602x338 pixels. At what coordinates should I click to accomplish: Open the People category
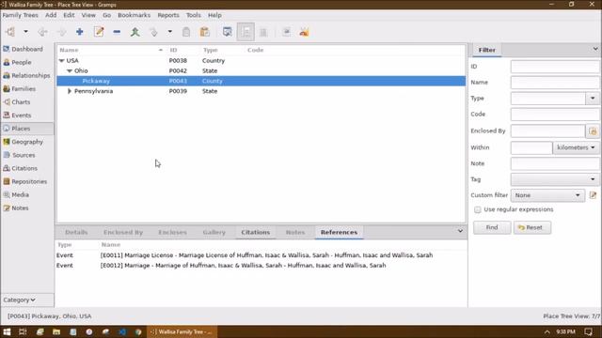[x=27, y=62]
